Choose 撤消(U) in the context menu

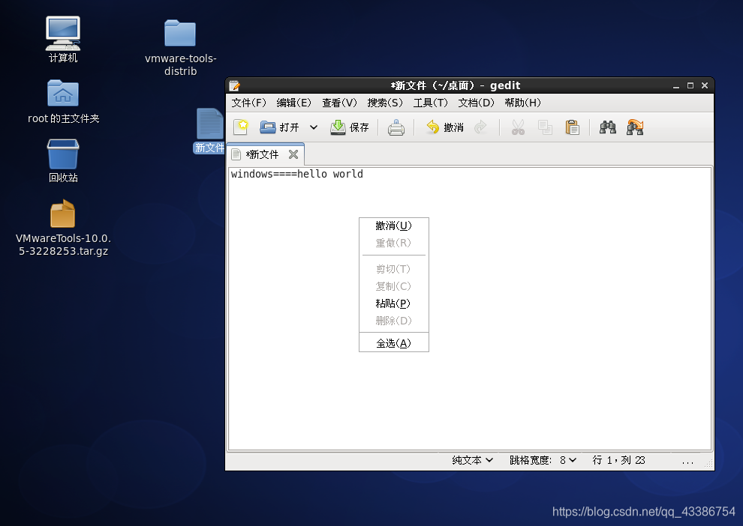coord(394,226)
